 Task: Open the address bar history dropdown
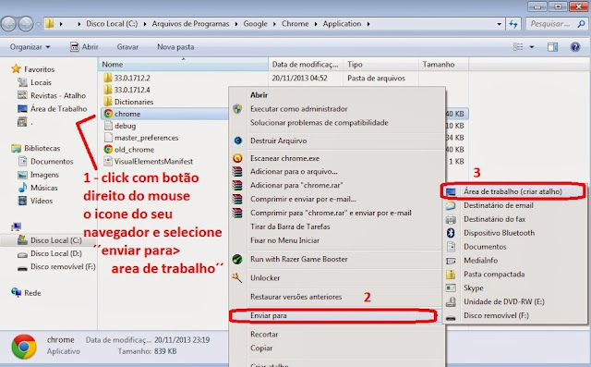point(499,24)
